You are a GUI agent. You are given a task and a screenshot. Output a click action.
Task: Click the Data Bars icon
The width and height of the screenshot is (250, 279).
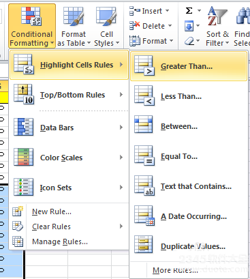click(23, 127)
